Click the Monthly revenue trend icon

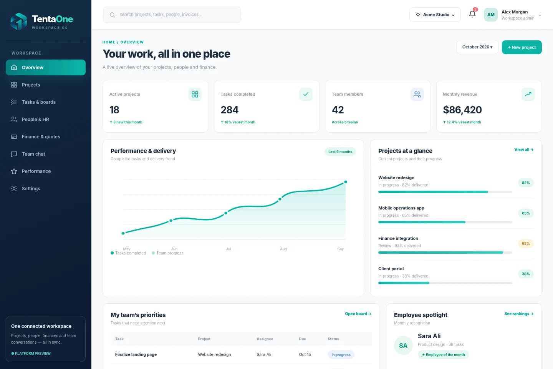pos(528,94)
